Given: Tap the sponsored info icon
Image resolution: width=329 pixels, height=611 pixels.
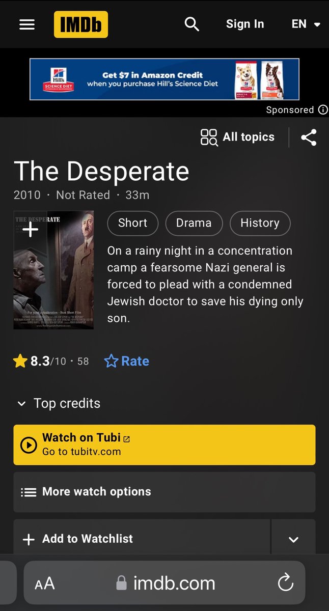Looking at the screenshot, I should coord(323,110).
